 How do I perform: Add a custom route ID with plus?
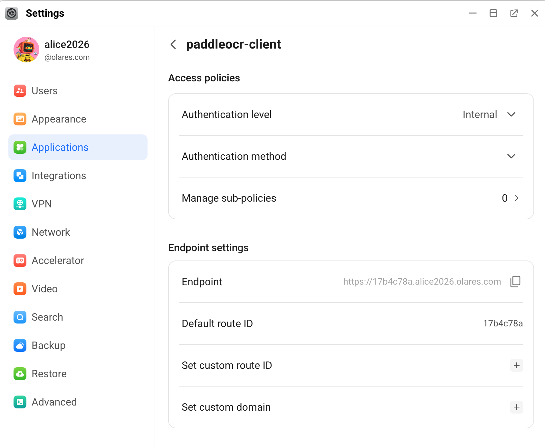(517, 365)
